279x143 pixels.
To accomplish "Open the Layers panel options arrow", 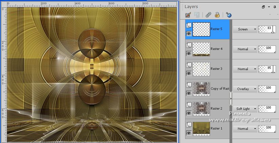I will (269, 7).
